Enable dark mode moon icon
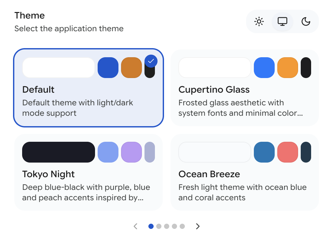 pyautogui.click(x=306, y=21)
